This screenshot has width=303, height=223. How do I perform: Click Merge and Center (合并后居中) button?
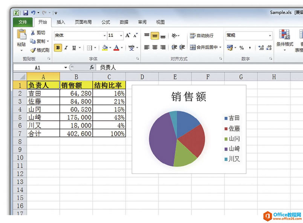click(x=204, y=47)
